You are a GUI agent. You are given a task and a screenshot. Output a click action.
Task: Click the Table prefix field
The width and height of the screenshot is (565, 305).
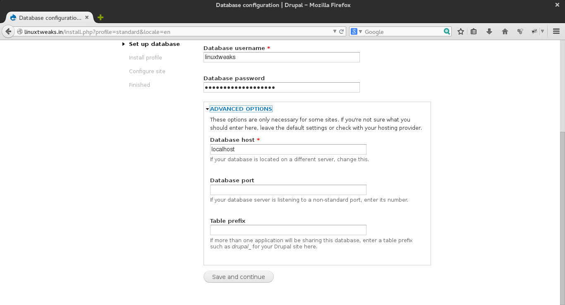point(288,230)
